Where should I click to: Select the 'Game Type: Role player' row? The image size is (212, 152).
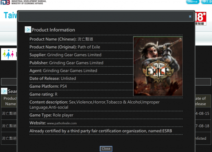[51, 115]
